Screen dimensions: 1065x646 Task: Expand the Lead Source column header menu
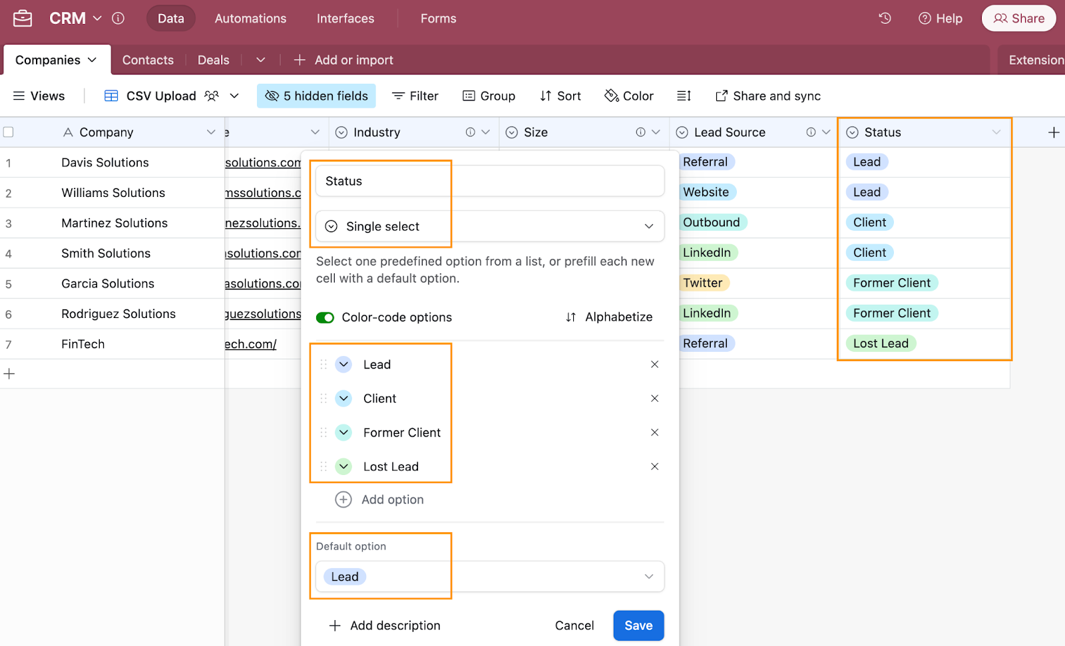tap(827, 132)
